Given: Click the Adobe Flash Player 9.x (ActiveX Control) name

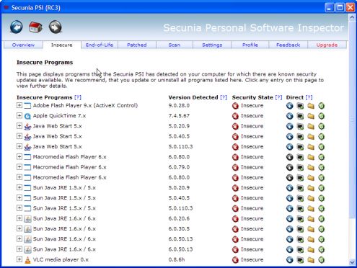Looking at the screenshot, I should 85,105.
